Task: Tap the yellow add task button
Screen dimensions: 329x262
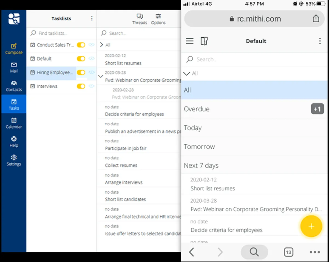Action: 311,226
